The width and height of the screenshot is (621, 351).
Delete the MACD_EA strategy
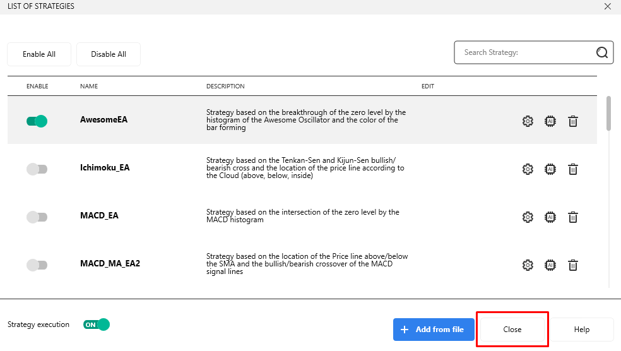click(x=572, y=217)
